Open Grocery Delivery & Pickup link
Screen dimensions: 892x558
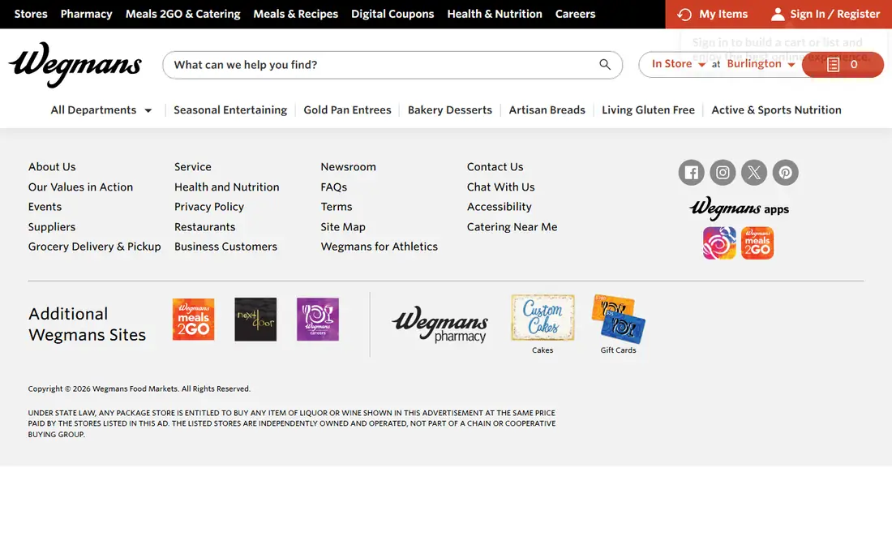[94, 247]
